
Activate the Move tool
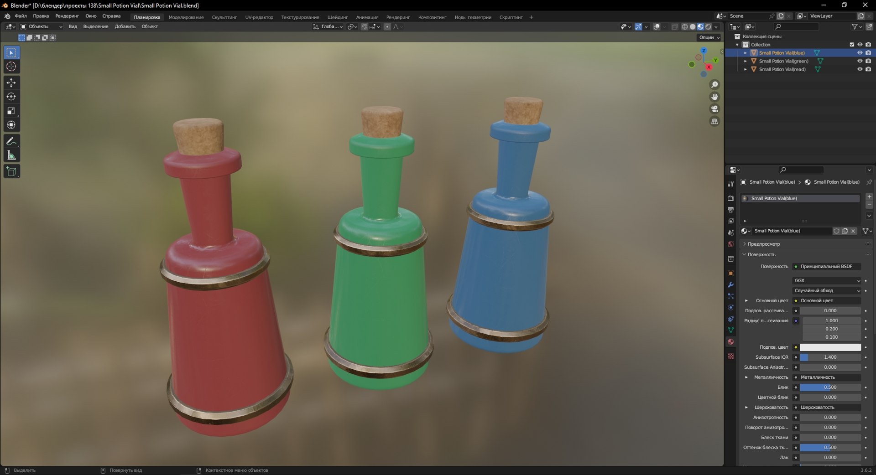click(x=11, y=83)
